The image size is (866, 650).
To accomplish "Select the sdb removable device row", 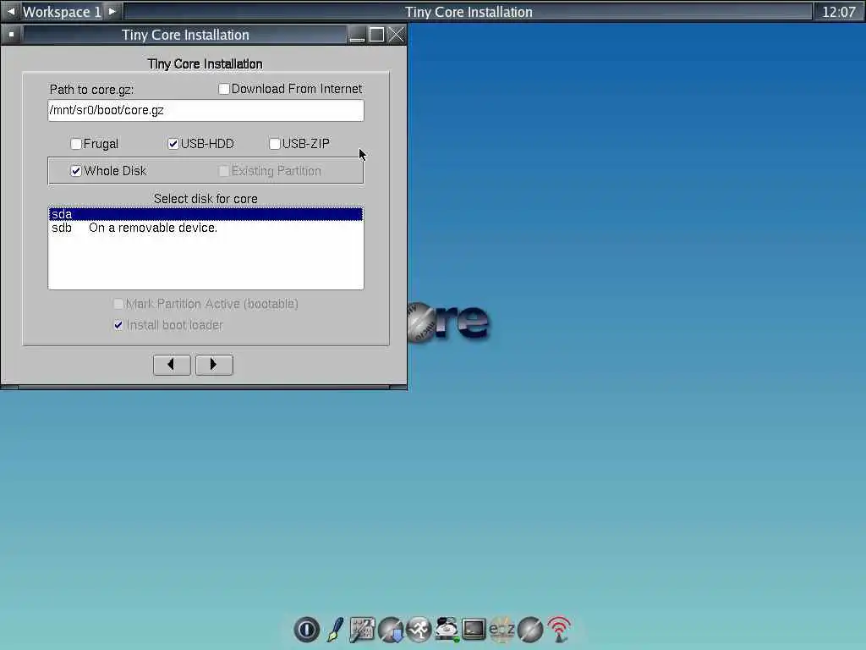I will coord(206,228).
